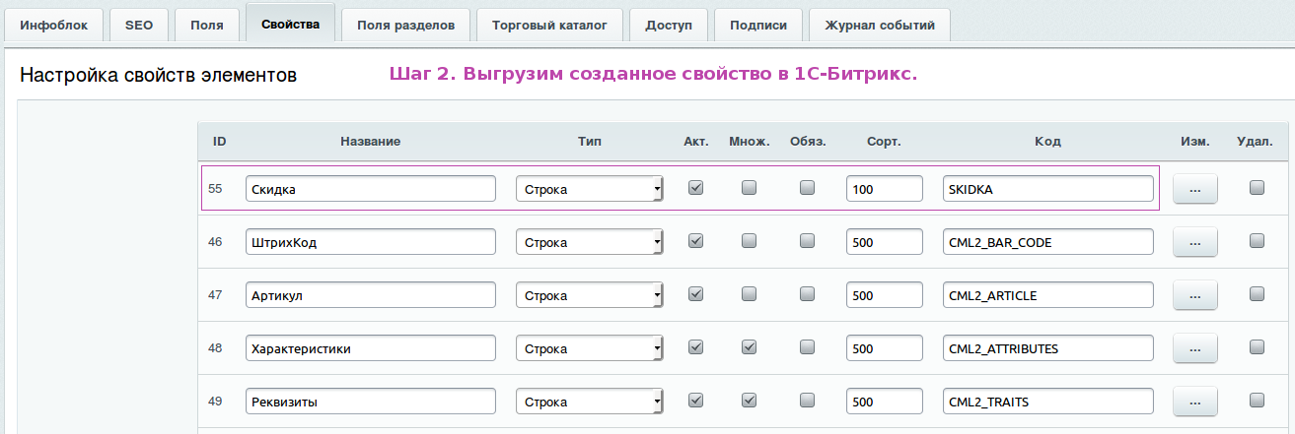The width and height of the screenshot is (1295, 434).
Task: Enable multiple values for ШтрихКод
Action: (x=750, y=241)
